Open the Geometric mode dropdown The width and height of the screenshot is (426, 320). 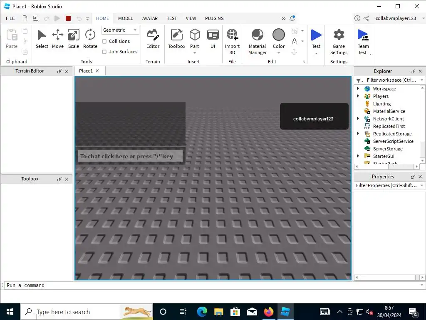tap(120, 30)
